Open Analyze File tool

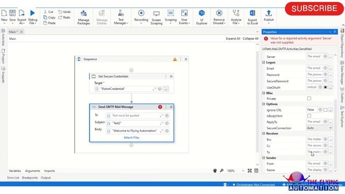pyautogui.click(x=236, y=17)
